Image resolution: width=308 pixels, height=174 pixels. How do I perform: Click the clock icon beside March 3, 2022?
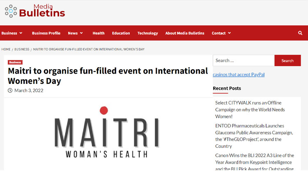[x=10, y=90]
